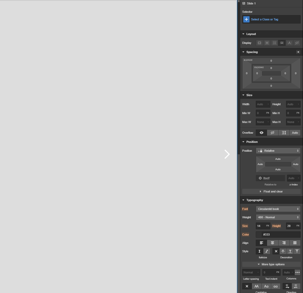Viewport: 303px width, 293px height.
Task: Click the Width input field
Action: (263, 104)
